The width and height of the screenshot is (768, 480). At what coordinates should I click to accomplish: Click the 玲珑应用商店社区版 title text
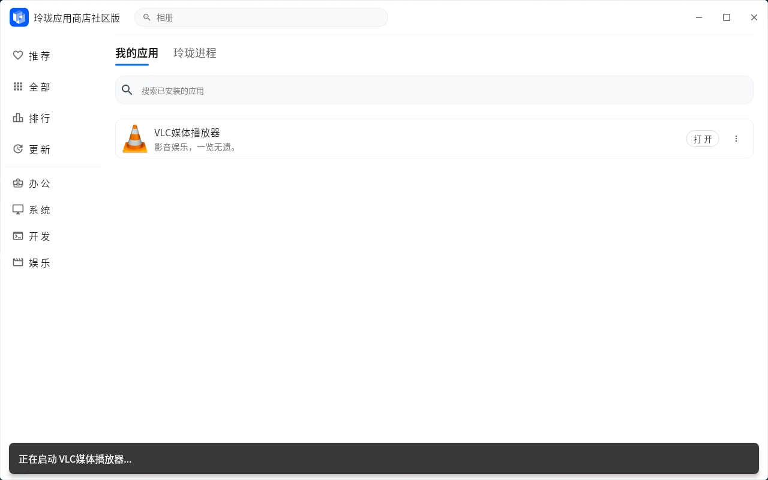coord(77,18)
